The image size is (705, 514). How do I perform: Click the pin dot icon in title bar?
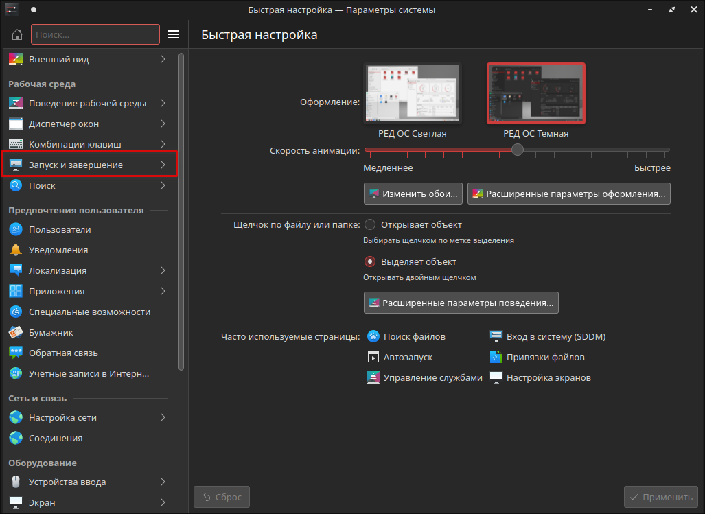point(34,10)
